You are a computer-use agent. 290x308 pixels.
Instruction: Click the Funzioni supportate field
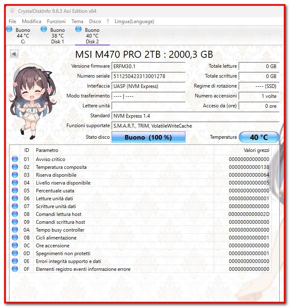[195, 126]
